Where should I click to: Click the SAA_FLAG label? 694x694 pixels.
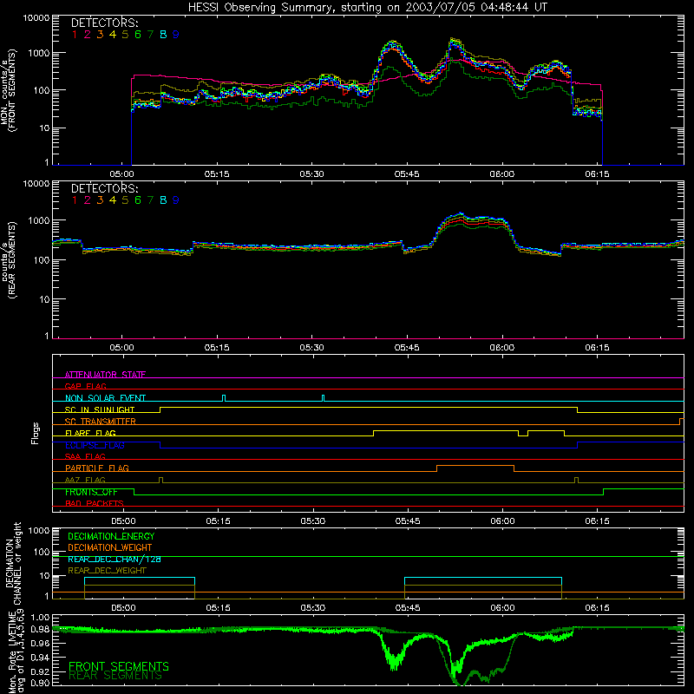click(x=85, y=456)
